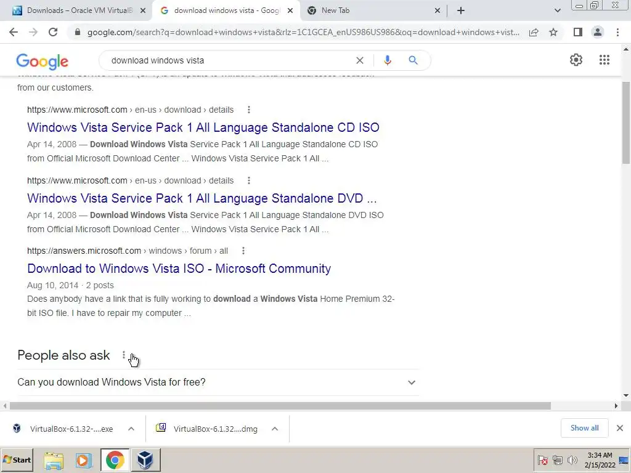
Task: Click the address bar URL
Action: [x=303, y=32]
